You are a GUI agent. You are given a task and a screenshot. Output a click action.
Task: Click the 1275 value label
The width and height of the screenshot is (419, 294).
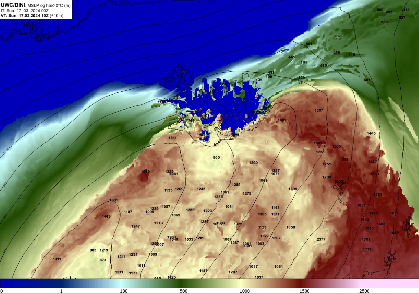tap(247, 193)
